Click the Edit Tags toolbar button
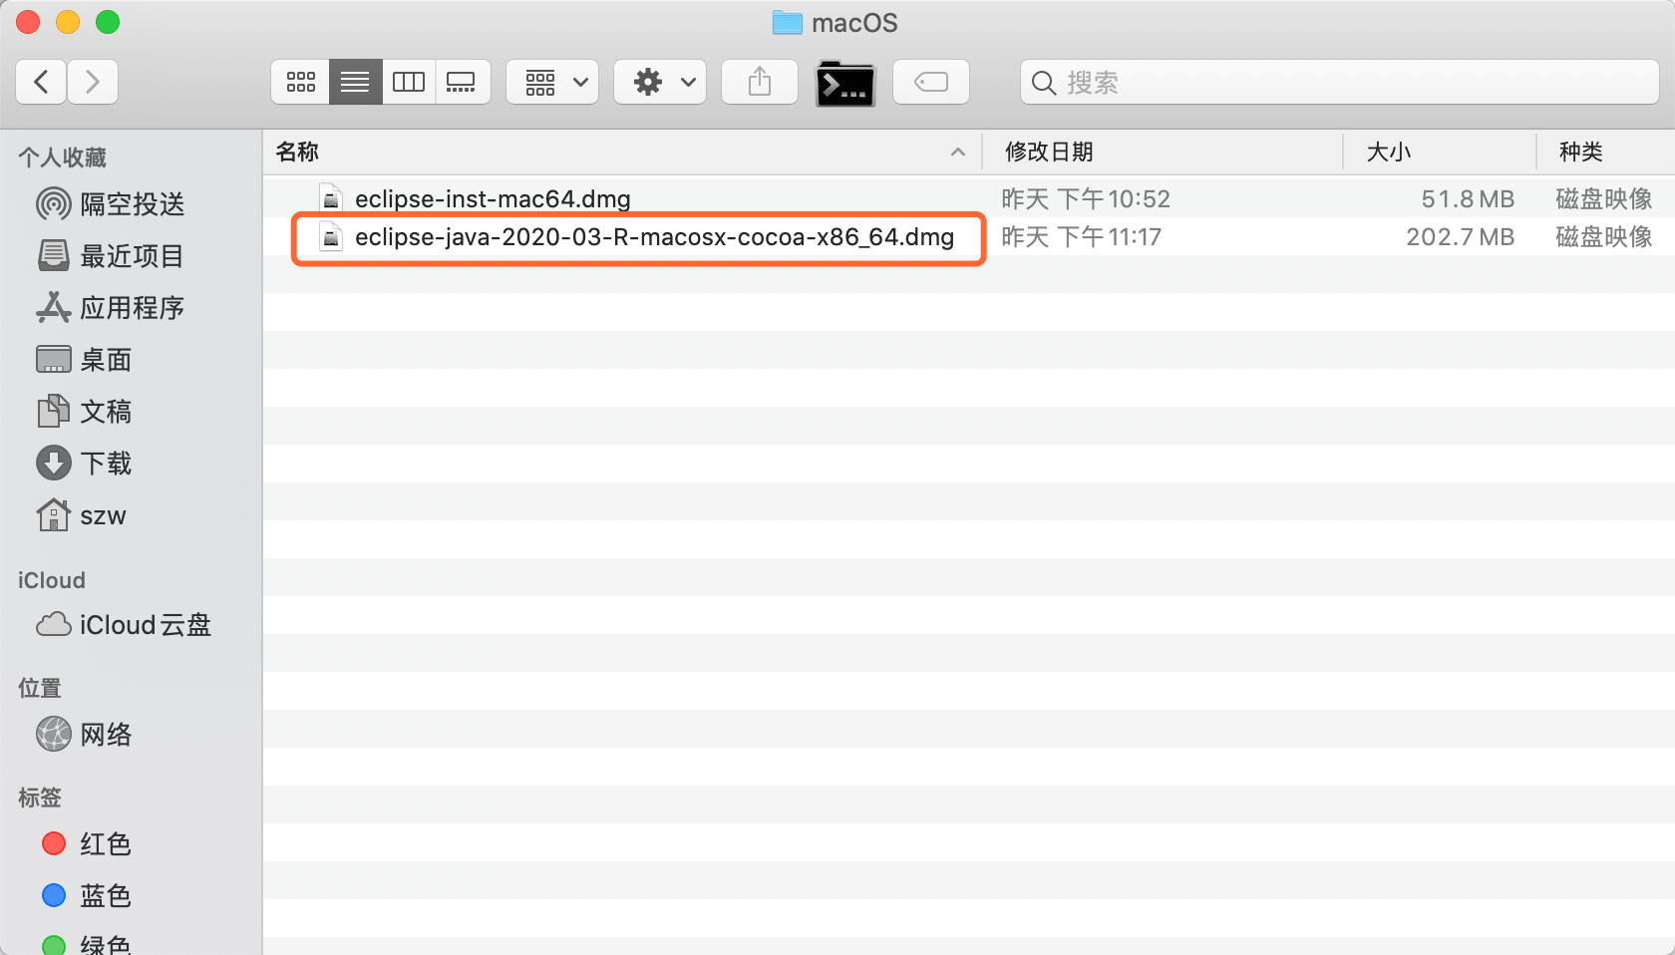 pyautogui.click(x=931, y=82)
